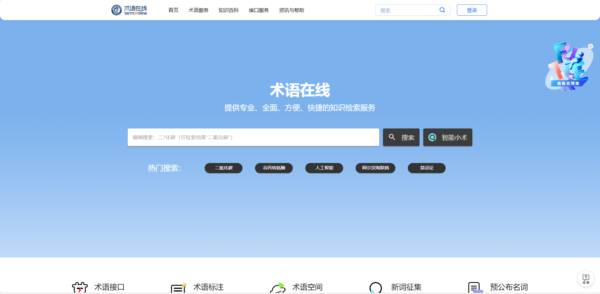This screenshot has height=294, width=600.
Task: Open the new version preview promo image
Action: coord(568,68)
